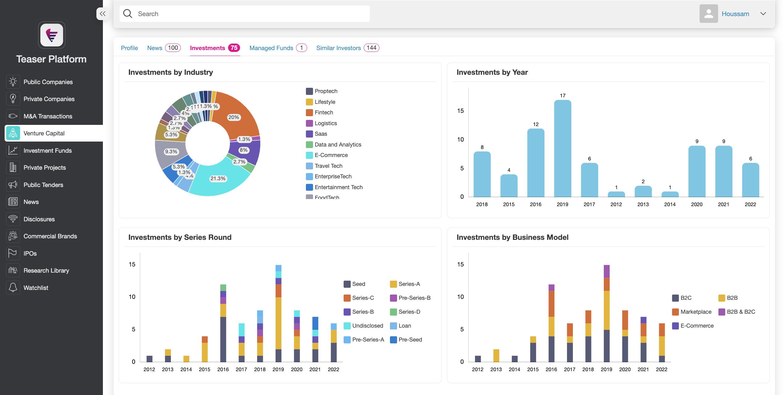Collapse the sidebar with double-chevron button
The image size is (783, 395).
[x=103, y=14]
